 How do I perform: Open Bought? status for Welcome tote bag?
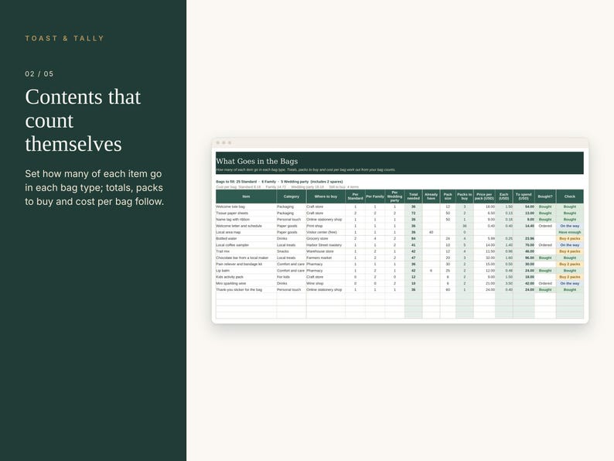pos(545,207)
